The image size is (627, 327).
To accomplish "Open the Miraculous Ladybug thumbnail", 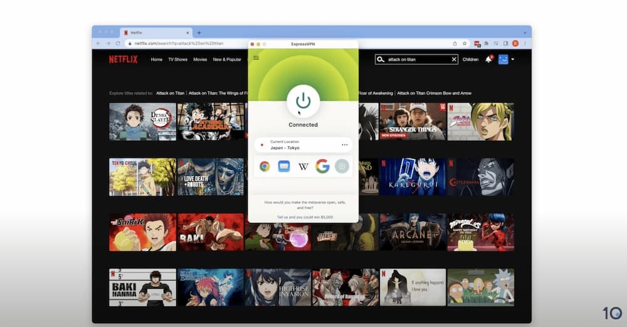I will [481, 232].
